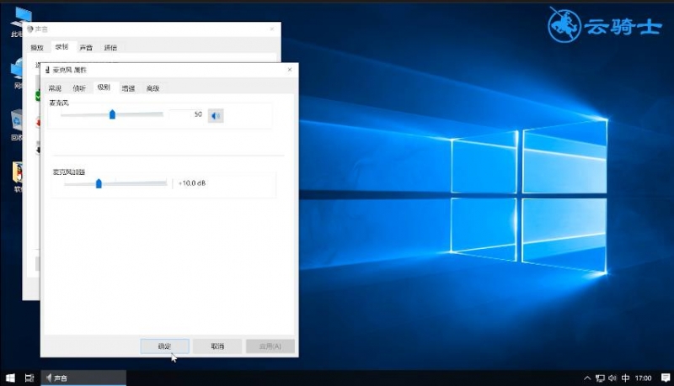
Task: Select the 通信 tab in the Sound window
Action: click(110, 48)
